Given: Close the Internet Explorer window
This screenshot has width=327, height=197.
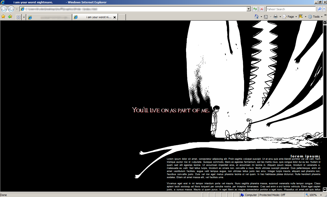Looking at the screenshot, I should (324, 2).
